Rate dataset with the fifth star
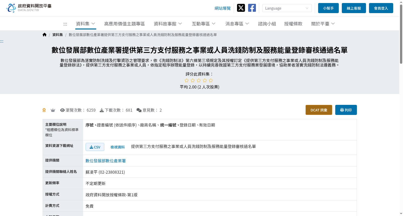Viewport: 403px width, 216px height. click(211, 80)
